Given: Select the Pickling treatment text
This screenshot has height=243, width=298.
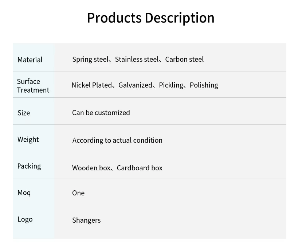Looking at the screenshot, I should click(171, 85).
